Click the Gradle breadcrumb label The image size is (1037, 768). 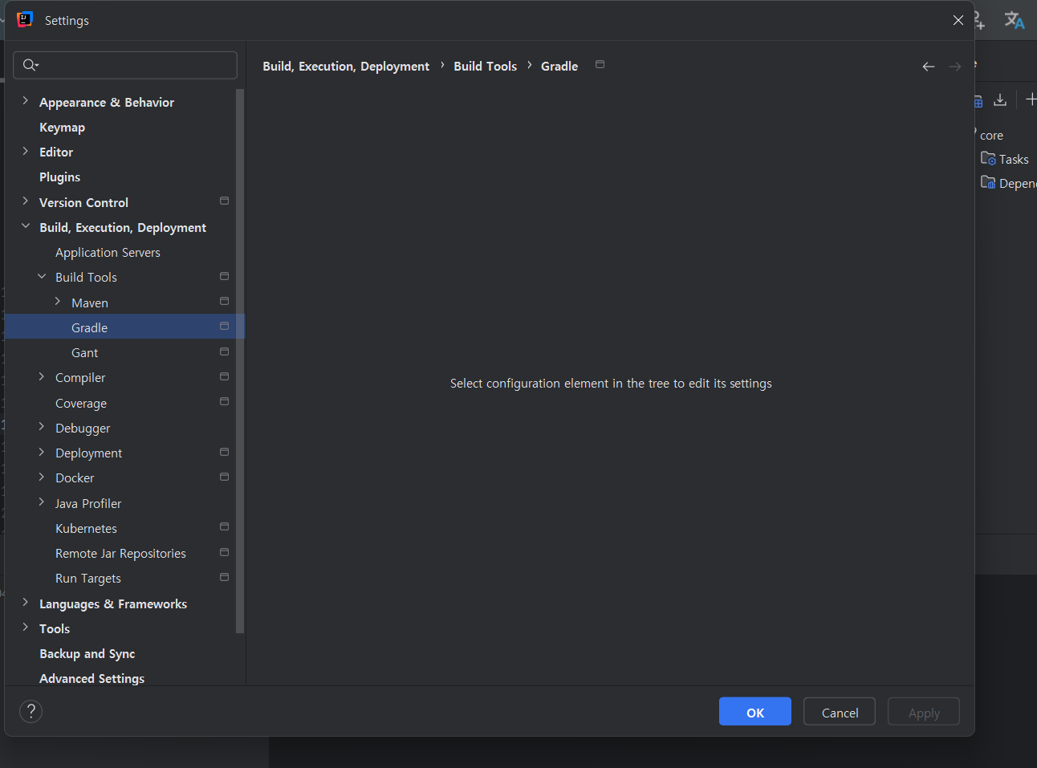559,66
